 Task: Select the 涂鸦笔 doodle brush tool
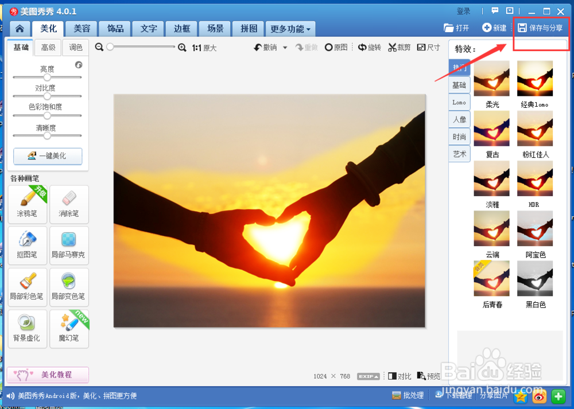[x=28, y=204]
